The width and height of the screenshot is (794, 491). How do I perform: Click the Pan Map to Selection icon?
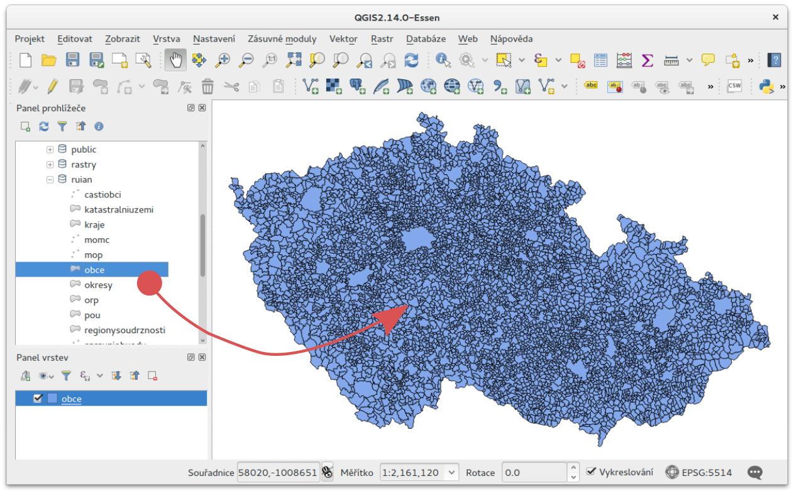199,60
